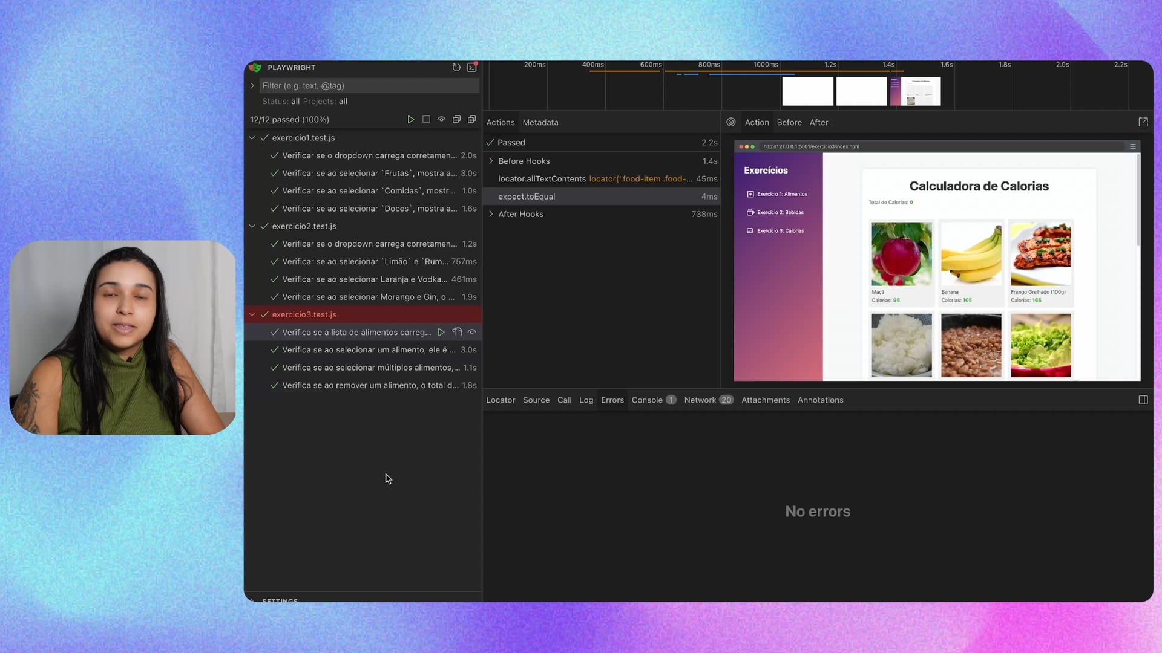
Task: Expand all test files icon
Action: point(472,120)
